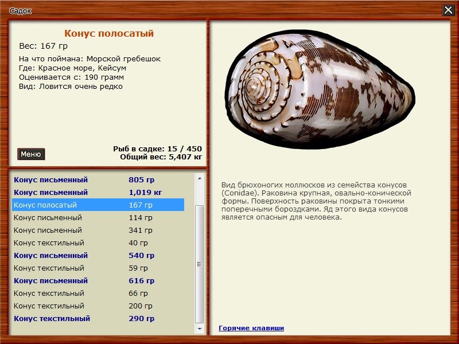Select Конус письменный 616 гр row

click(x=98, y=280)
